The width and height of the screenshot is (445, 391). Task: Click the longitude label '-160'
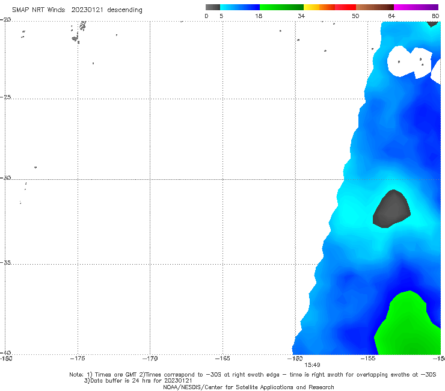[295, 359]
